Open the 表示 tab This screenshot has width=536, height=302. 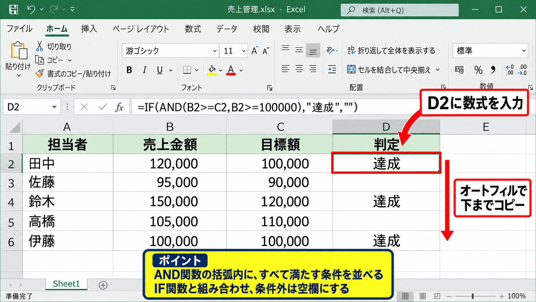[292, 29]
